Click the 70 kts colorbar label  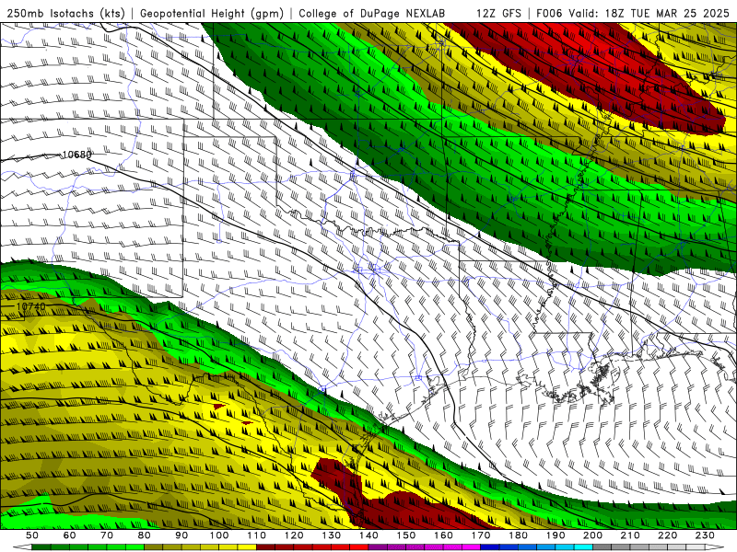tap(107, 535)
